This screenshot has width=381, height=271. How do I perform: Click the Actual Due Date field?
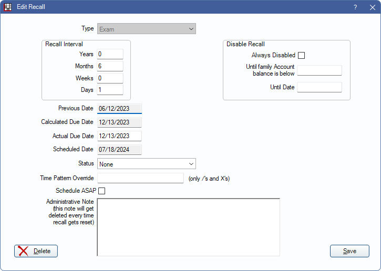(119, 136)
